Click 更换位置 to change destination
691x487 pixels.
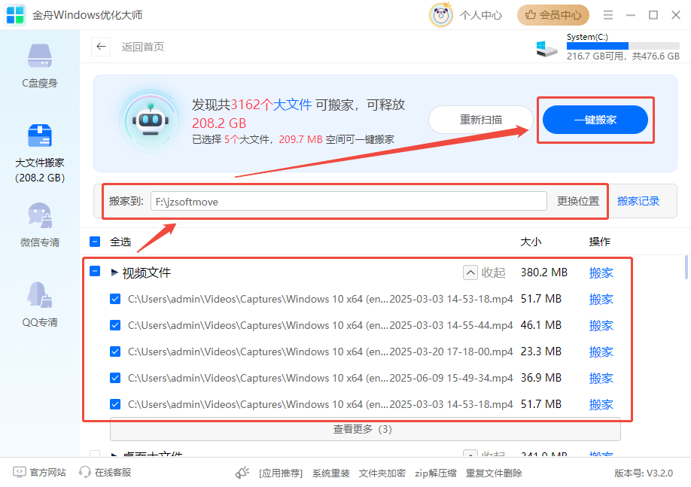click(578, 202)
